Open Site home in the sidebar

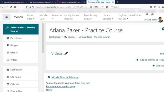point(21,77)
